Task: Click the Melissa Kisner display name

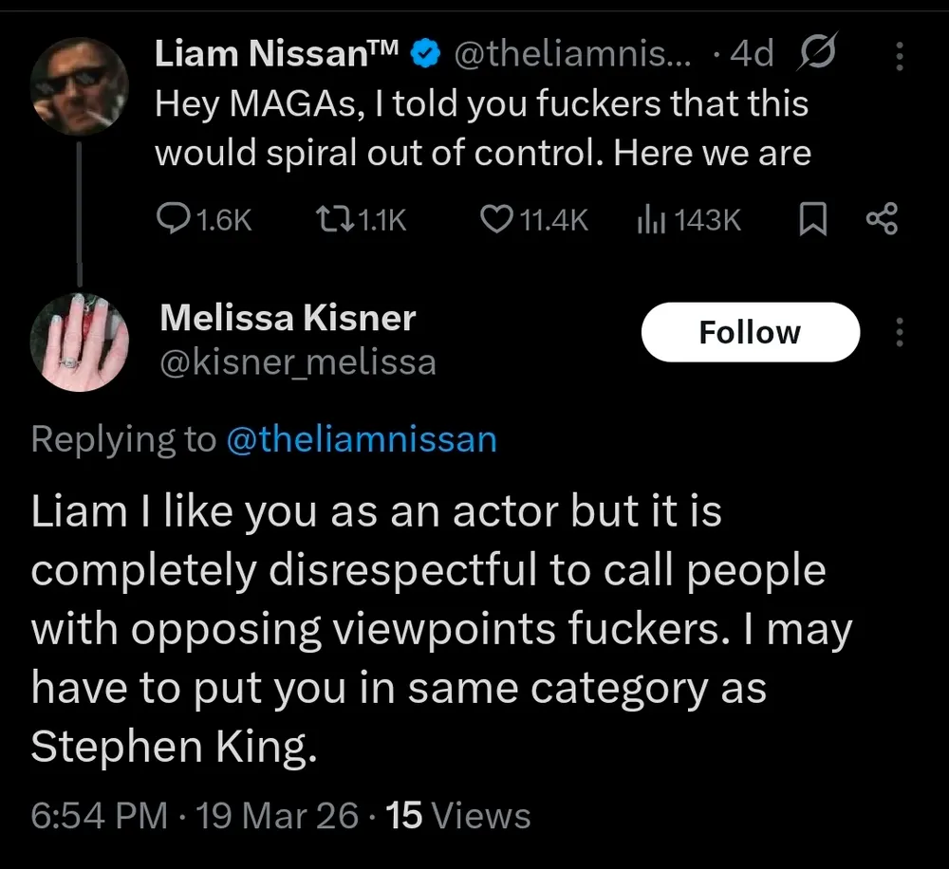Action: click(x=288, y=318)
